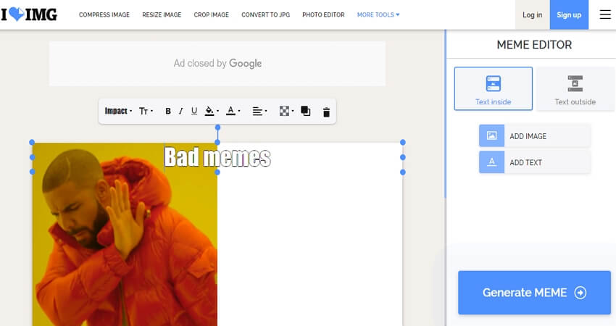Open the Impact font family dropdown
Image resolution: width=616 pixels, height=326 pixels.
point(118,111)
